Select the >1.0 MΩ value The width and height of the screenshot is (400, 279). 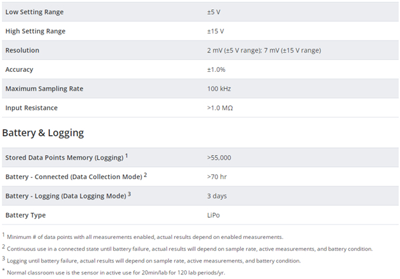coord(220,108)
